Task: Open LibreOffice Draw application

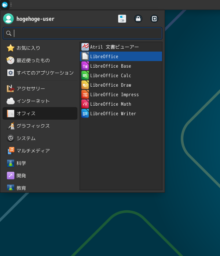Action: click(110, 85)
